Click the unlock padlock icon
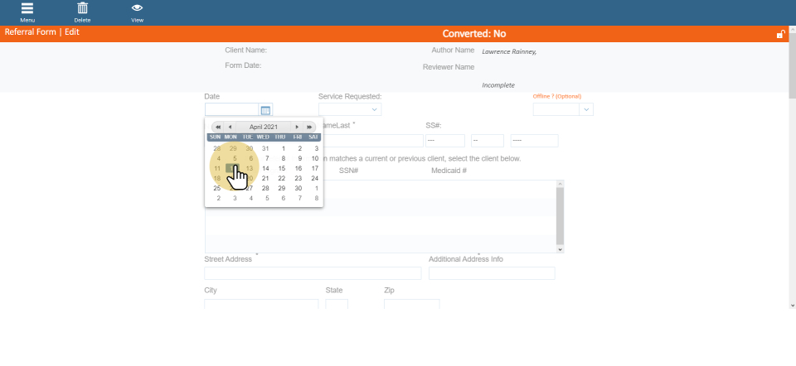 pyautogui.click(x=780, y=34)
